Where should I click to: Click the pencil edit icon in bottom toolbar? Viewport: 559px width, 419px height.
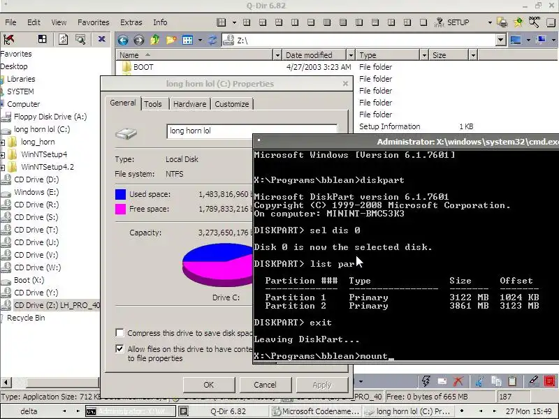click(533, 381)
